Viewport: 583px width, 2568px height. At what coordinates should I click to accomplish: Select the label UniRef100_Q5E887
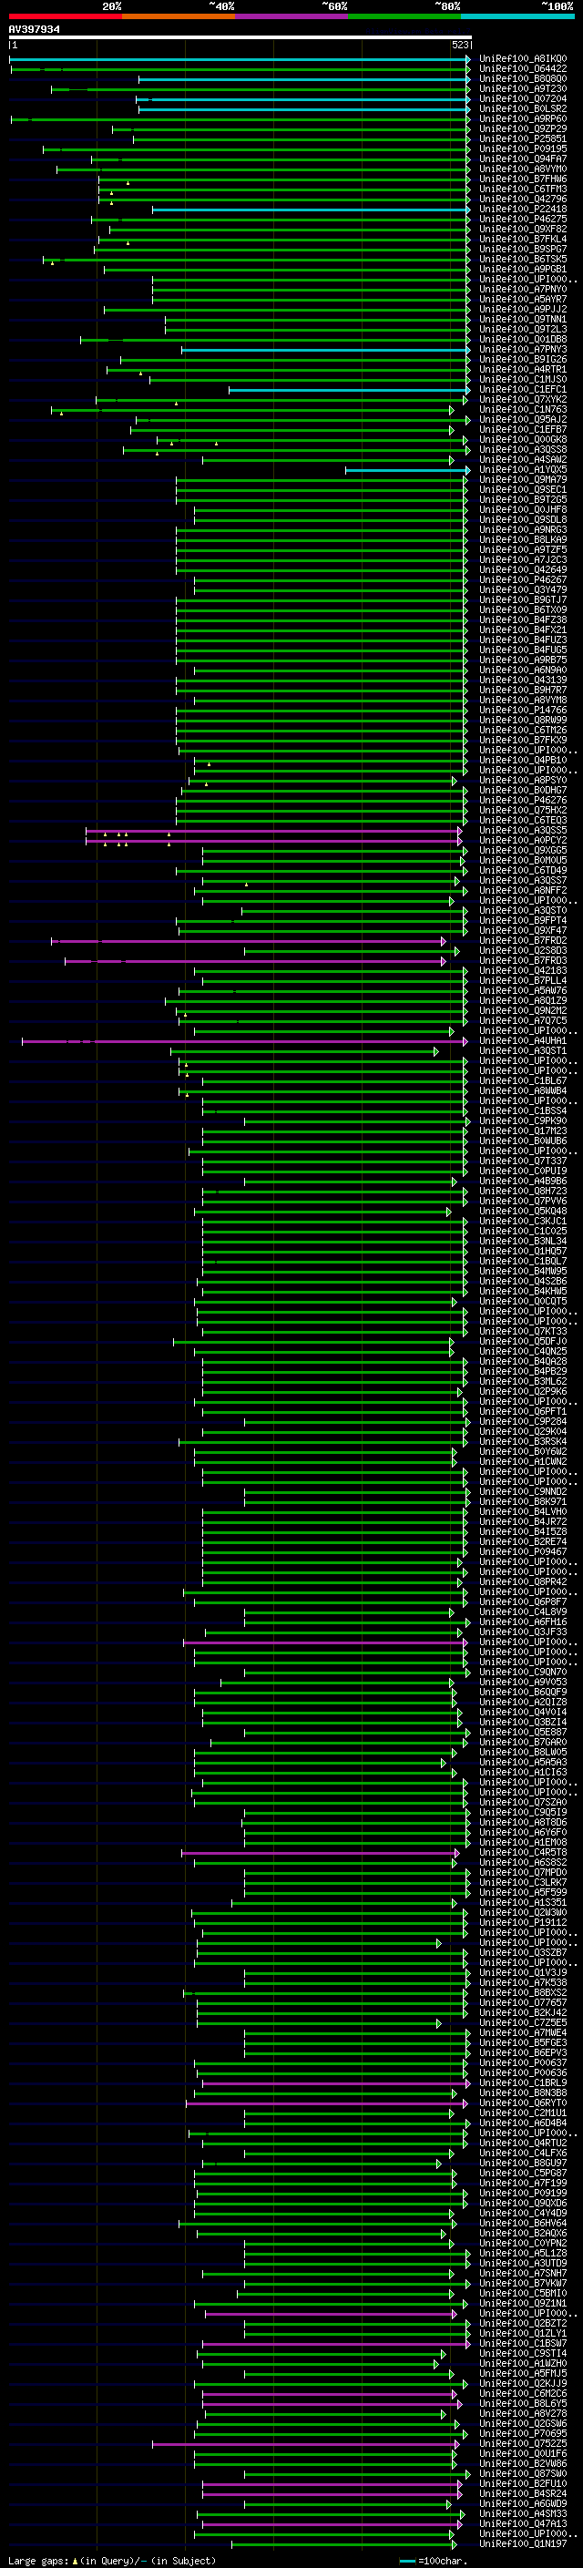tap(523, 1733)
